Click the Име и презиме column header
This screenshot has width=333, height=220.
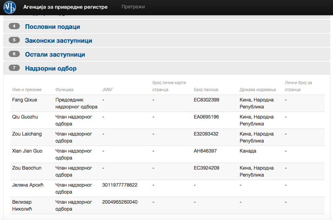[x=27, y=90]
